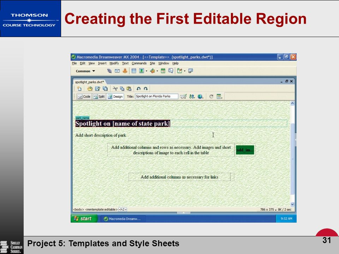Click the Refresh Design View icon
339x254 pixels.
(211, 97)
